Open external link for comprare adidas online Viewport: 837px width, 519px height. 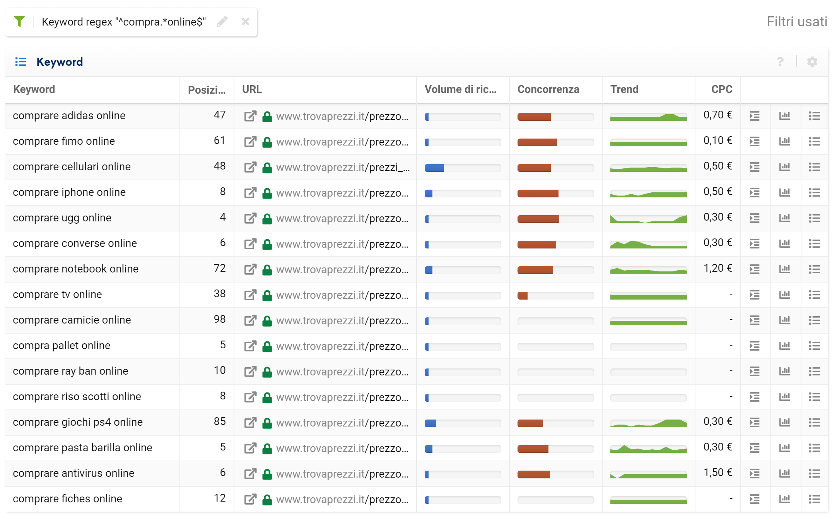[x=250, y=116]
